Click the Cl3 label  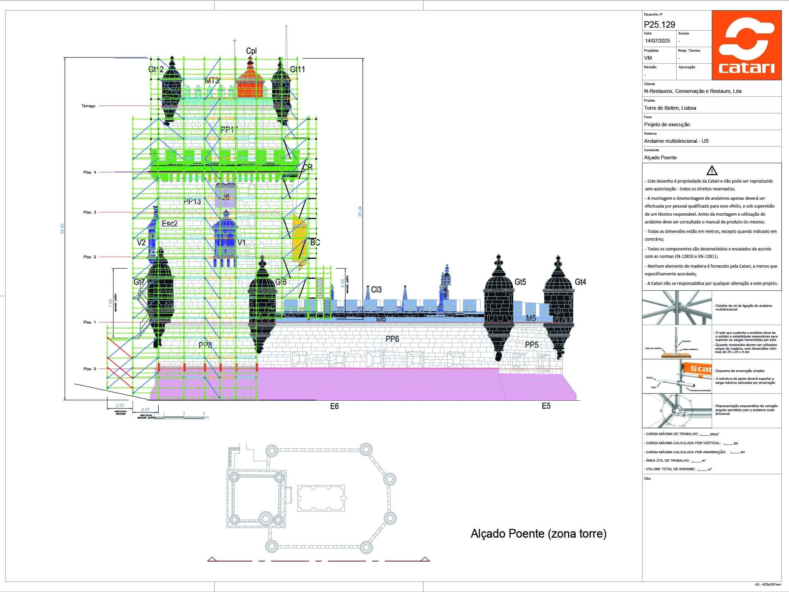pyautogui.click(x=376, y=289)
